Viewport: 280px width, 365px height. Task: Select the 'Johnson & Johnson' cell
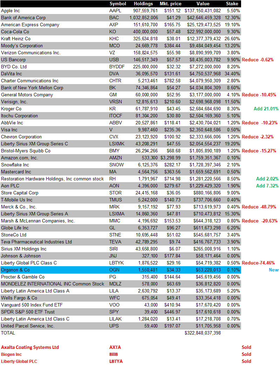pos(21,256)
